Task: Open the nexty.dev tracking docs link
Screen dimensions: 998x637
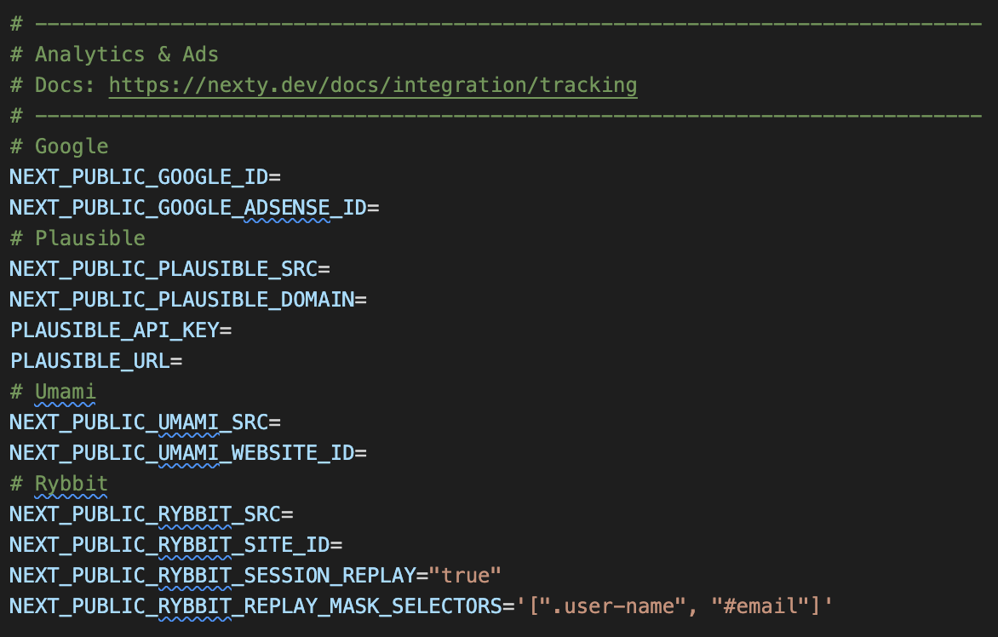Action: [x=372, y=85]
